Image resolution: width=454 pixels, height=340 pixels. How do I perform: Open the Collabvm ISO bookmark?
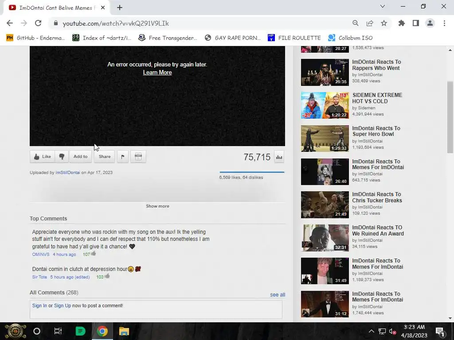(x=350, y=38)
